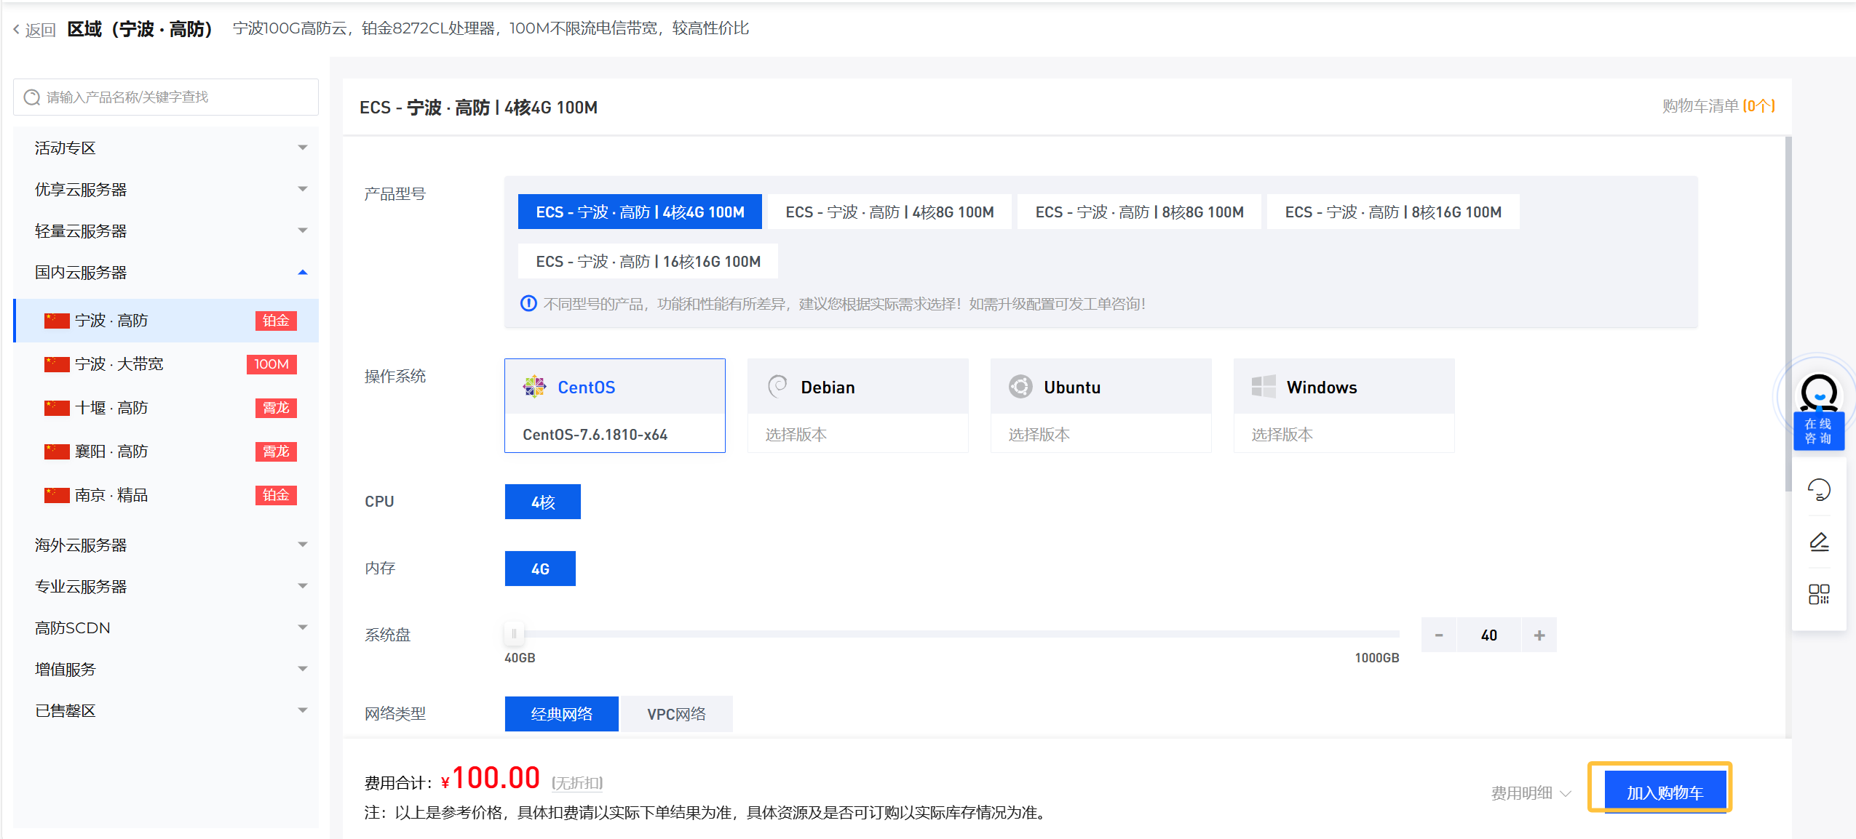Choose ECS 宁波高防 8核16G 100M model
1856x839 pixels.
tap(1392, 212)
